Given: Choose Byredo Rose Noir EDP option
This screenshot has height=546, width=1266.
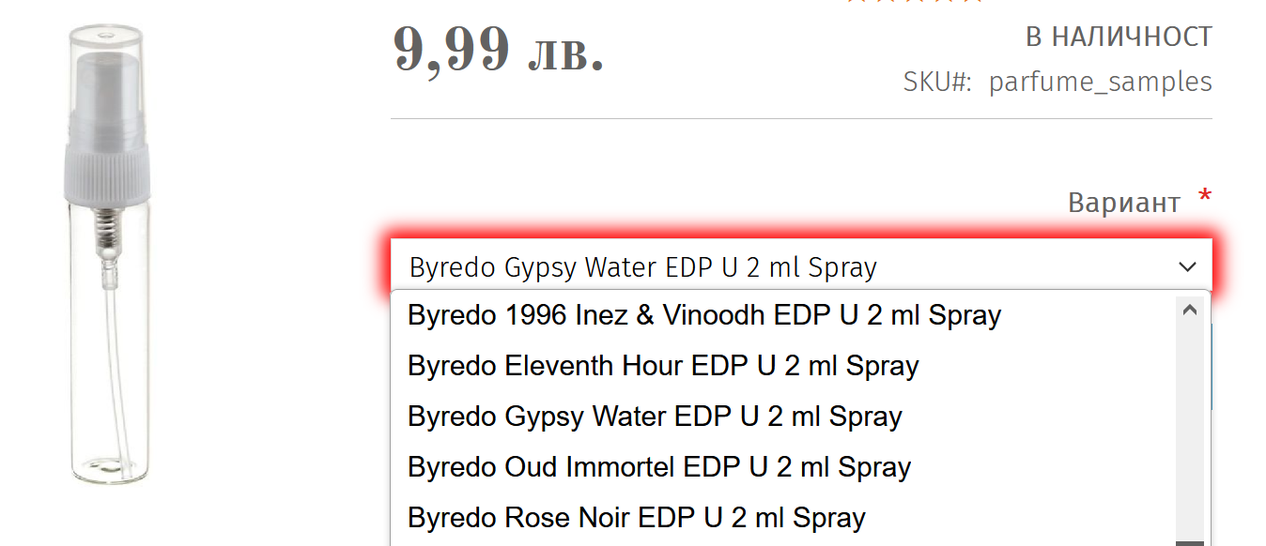Looking at the screenshot, I should (x=637, y=518).
